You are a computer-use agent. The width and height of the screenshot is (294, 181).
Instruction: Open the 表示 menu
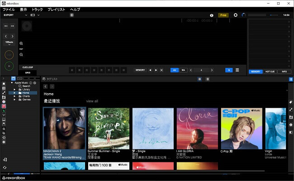click(x=24, y=10)
